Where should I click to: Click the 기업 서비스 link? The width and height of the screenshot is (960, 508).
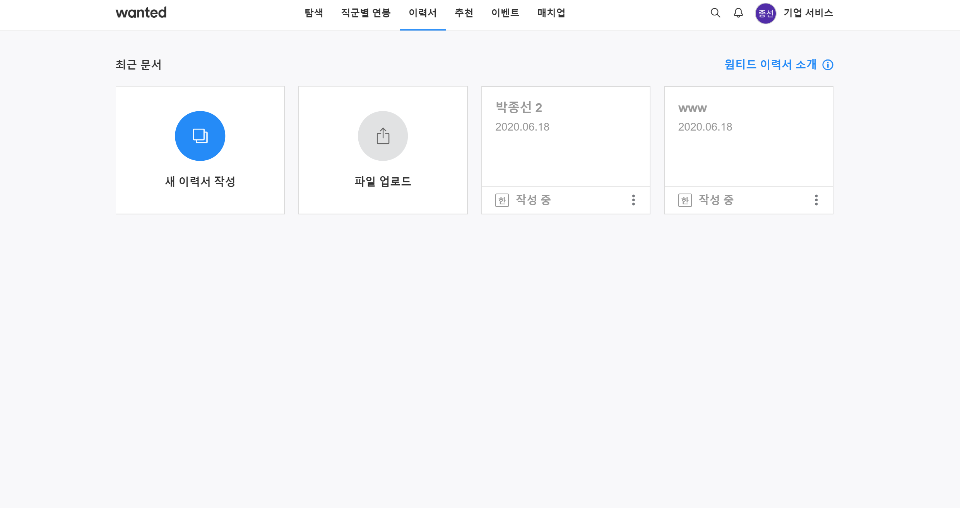[808, 13]
